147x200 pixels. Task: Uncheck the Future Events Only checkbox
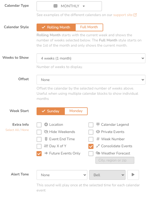click(39, 153)
